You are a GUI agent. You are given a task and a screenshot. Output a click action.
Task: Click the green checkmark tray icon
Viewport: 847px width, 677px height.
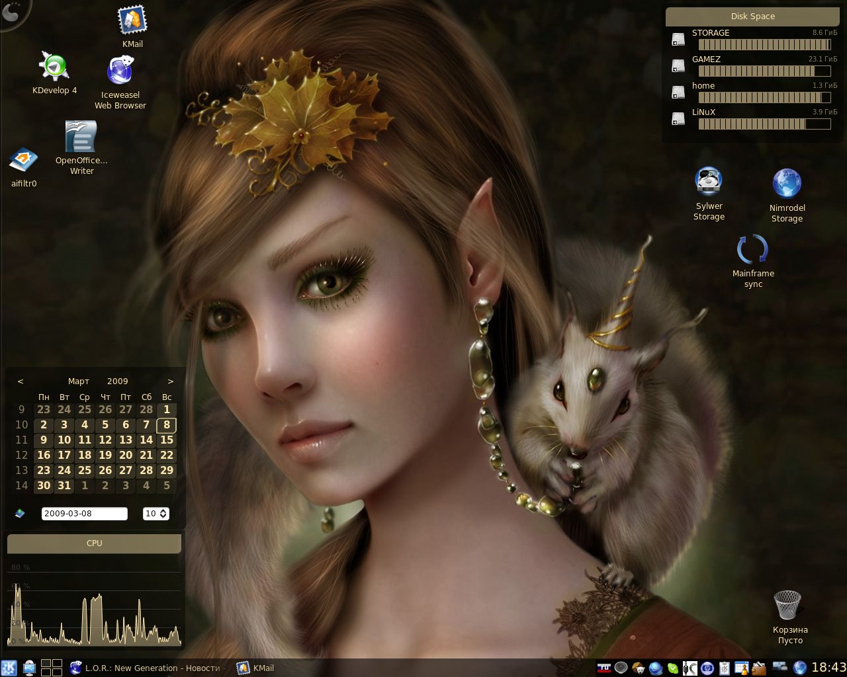(673, 668)
